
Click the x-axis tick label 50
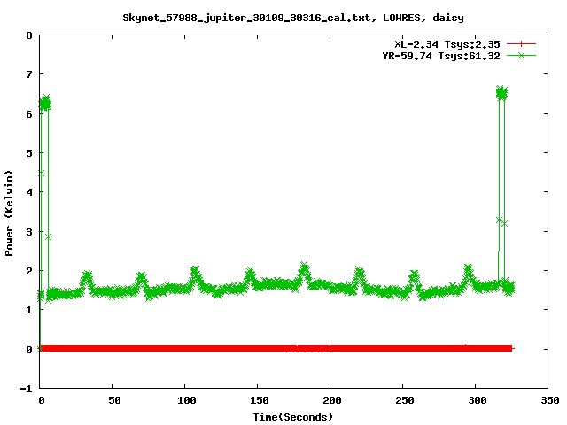tap(114, 400)
